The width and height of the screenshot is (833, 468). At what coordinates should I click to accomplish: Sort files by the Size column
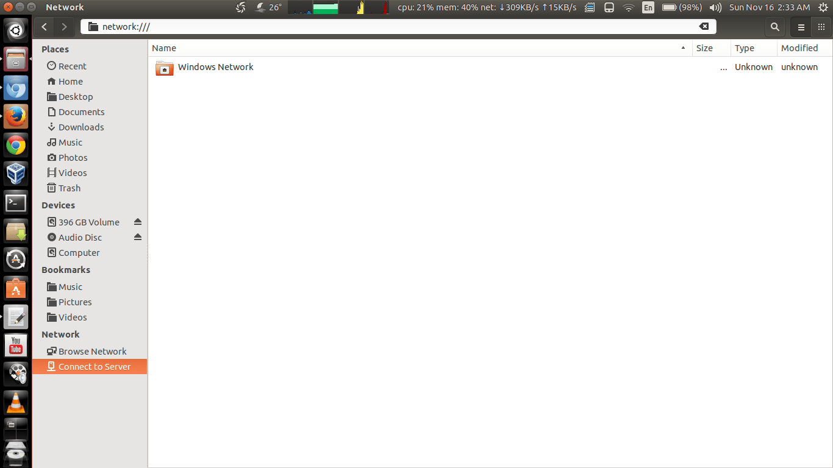point(711,48)
